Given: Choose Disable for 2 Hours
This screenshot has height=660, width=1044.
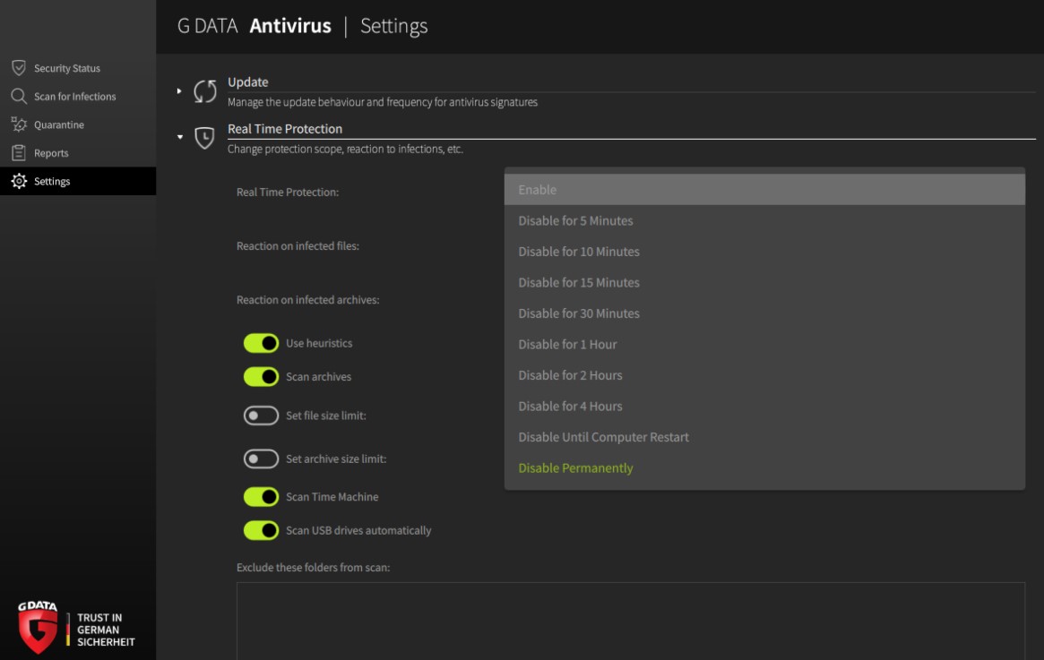Looking at the screenshot, I should 764,375.
